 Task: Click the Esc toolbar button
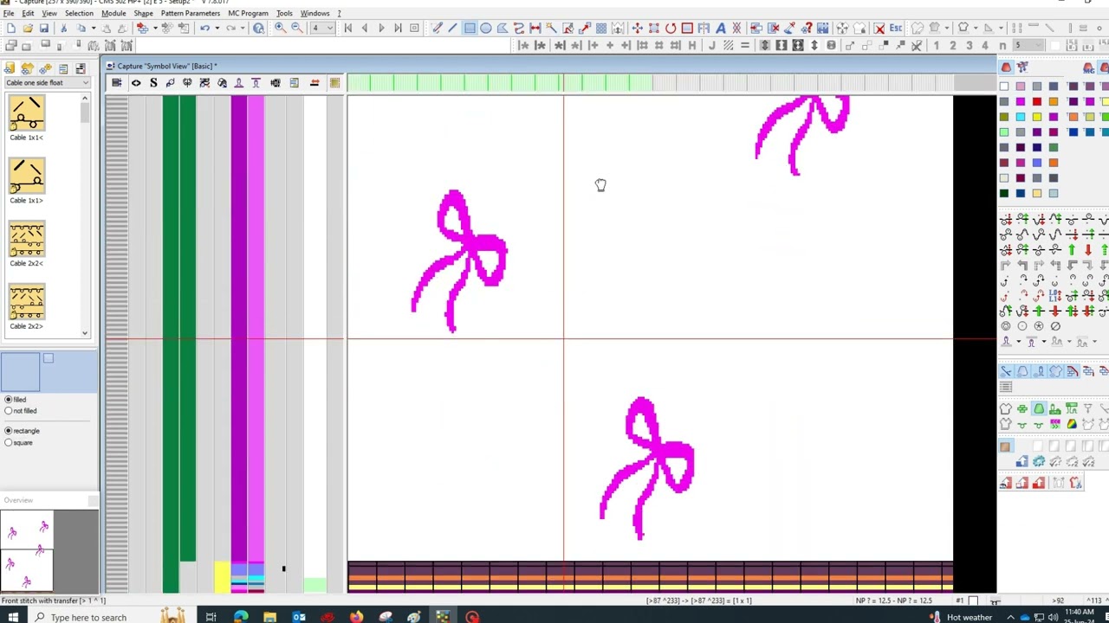[x=895, y=29]
